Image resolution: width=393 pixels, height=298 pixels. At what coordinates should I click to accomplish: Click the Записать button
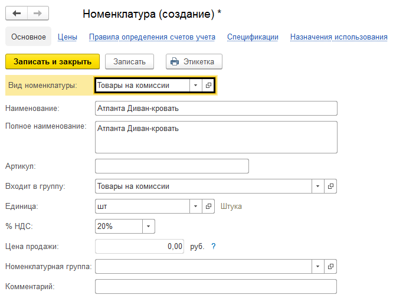[x=129, y=61]
